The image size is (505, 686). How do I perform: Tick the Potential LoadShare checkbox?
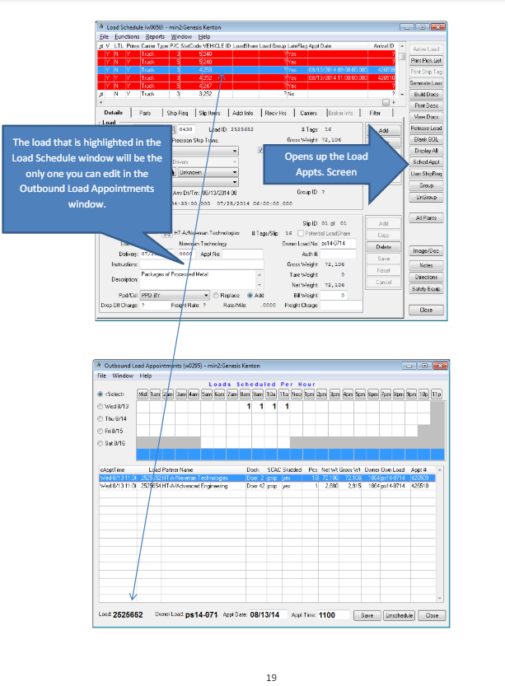[x=301, y=233]
